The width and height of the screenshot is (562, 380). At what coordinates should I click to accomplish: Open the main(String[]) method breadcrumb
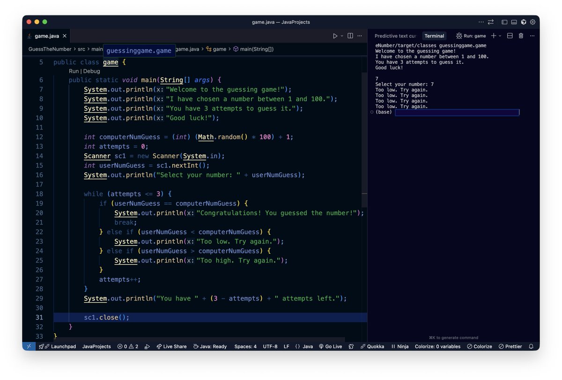[253, 49]
